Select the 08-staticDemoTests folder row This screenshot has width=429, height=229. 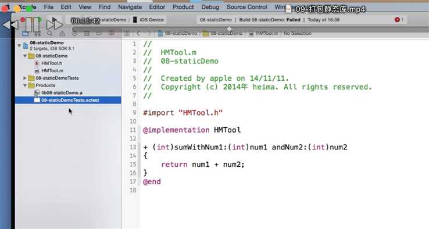[x=68, y=78]
